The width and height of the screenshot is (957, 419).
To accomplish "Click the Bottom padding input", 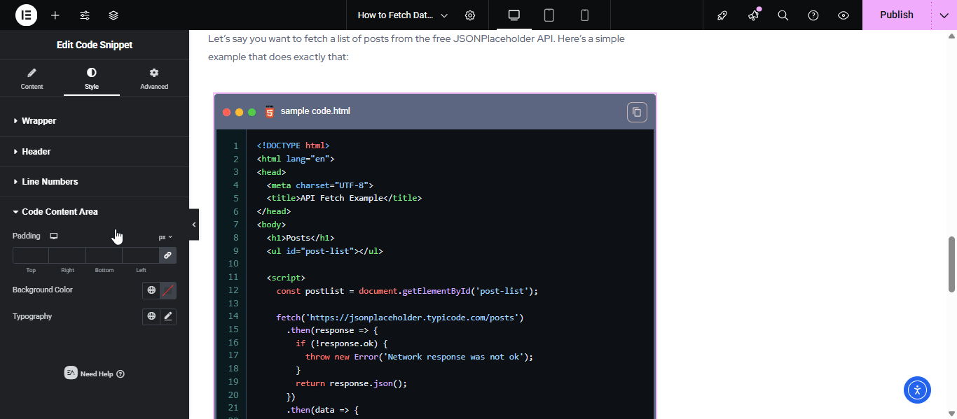I will (104, 255).
